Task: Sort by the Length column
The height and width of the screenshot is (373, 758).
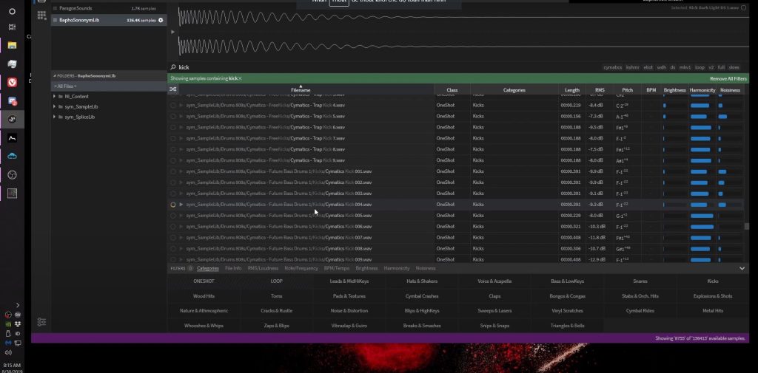Action: (572, 90)
